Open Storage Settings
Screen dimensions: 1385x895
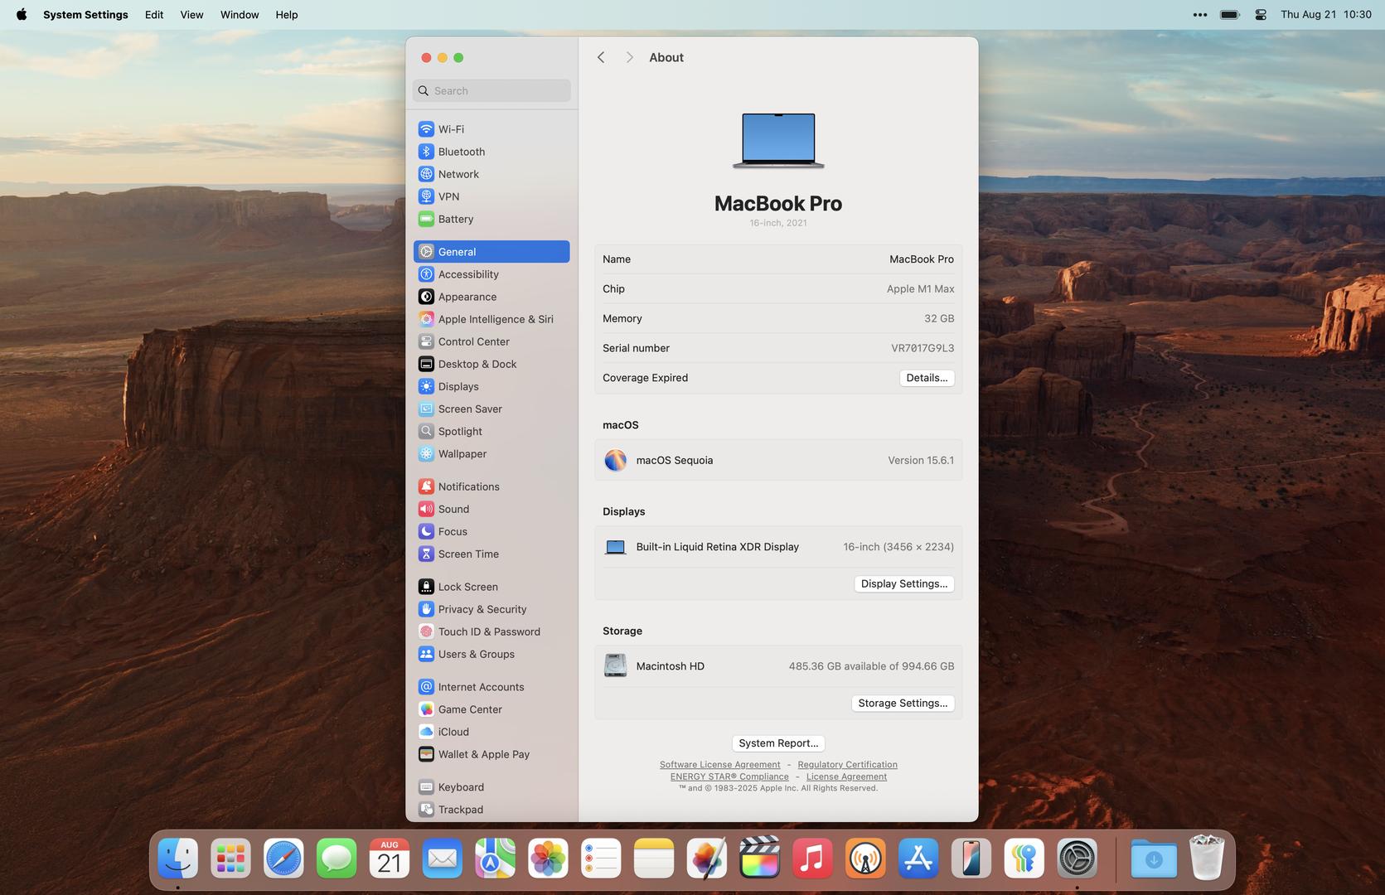tap(903, 703)
